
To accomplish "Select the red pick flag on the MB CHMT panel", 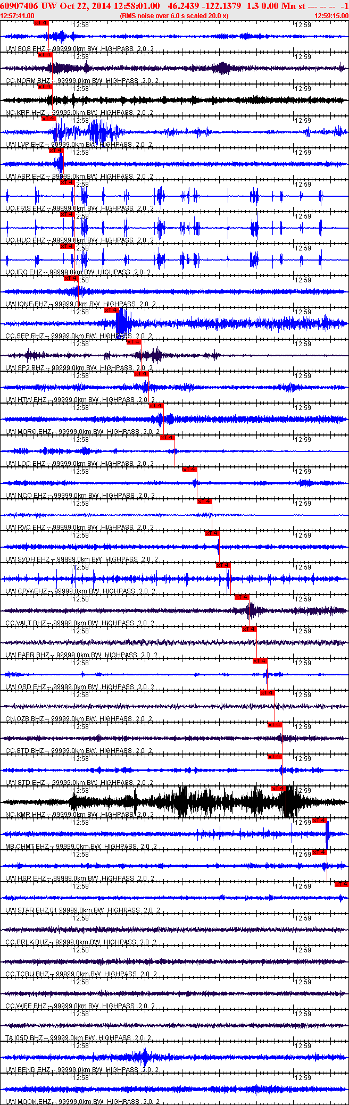I will pos(320,820).
